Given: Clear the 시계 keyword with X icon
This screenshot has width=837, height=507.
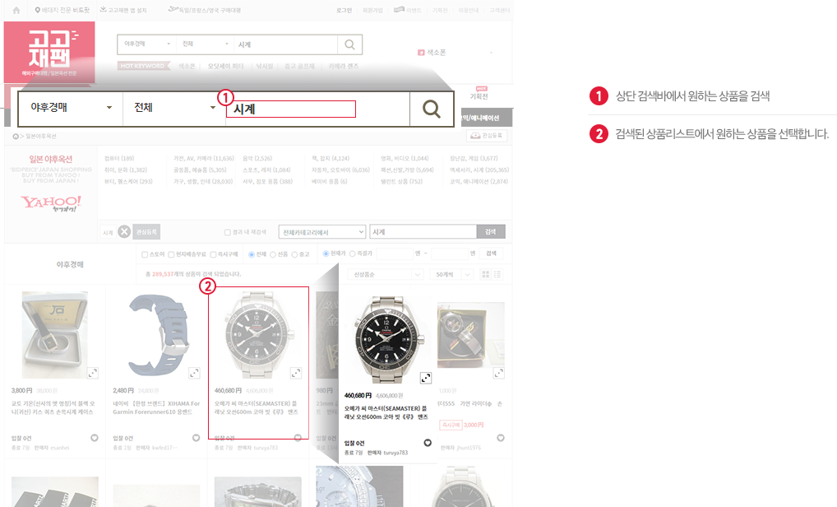Looking at the screenshot, I should pyautogui.click(x=124, y=232).
